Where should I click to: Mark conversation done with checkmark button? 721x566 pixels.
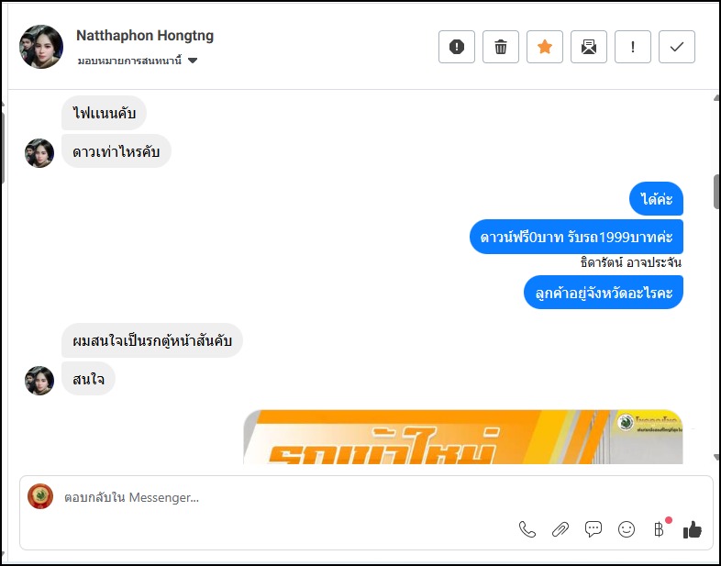tap(676, 47)
